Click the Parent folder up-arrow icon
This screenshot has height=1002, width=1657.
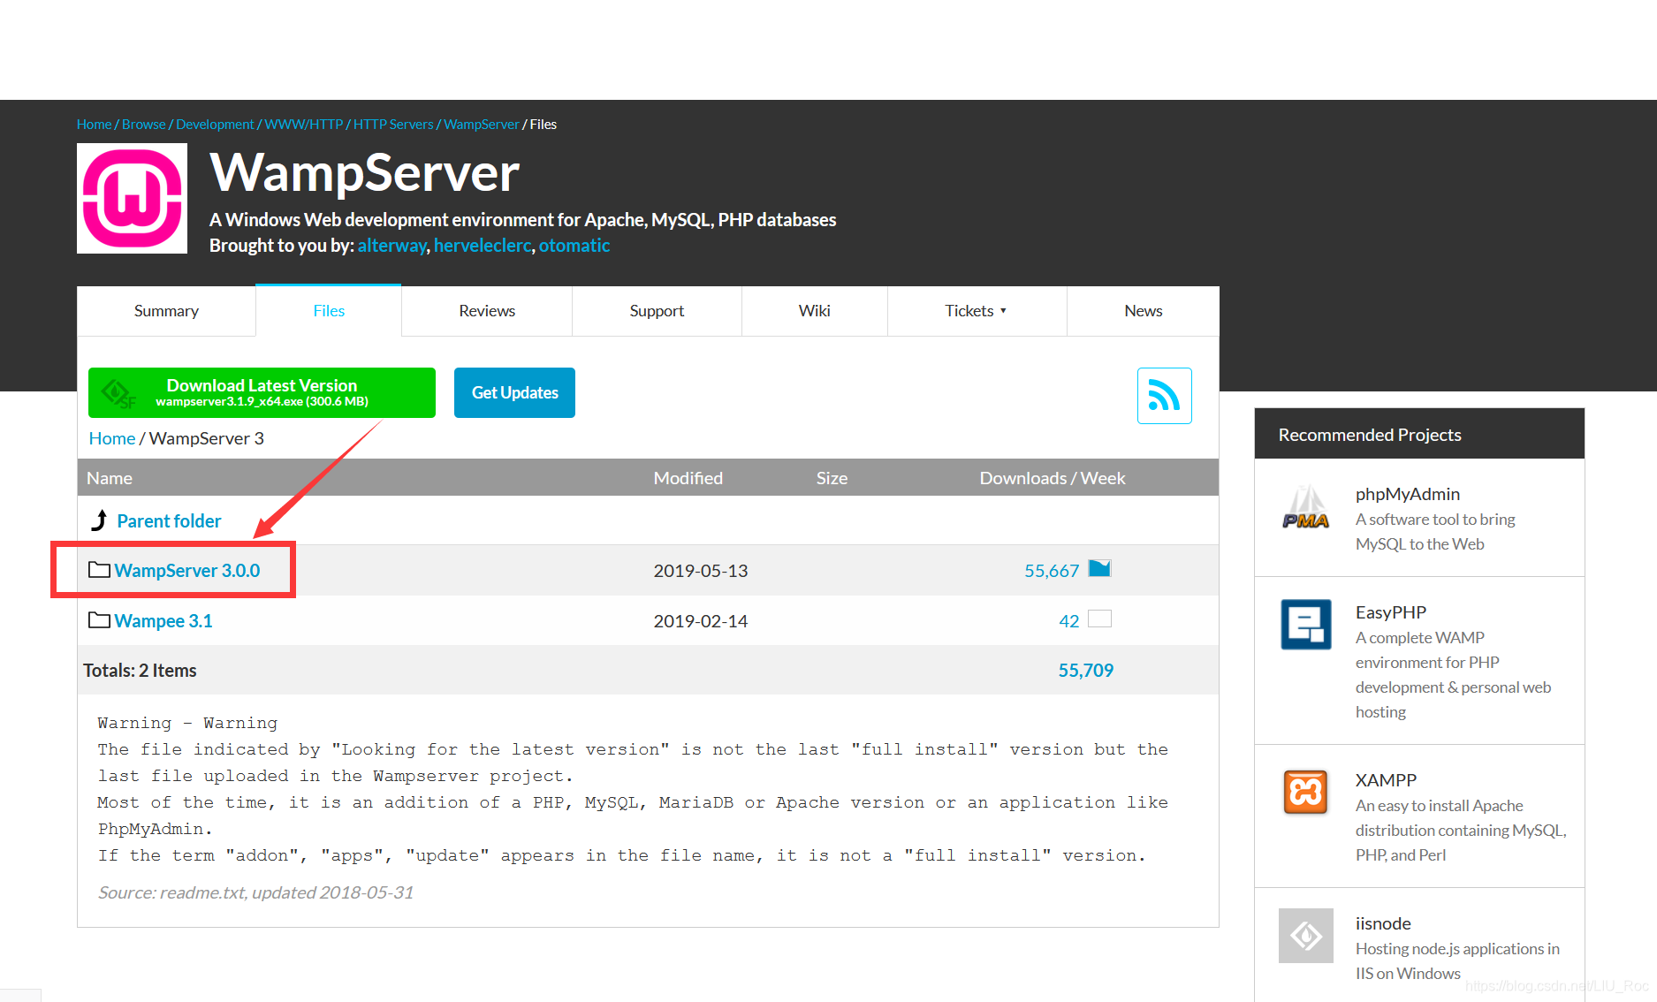coord(100,520)
